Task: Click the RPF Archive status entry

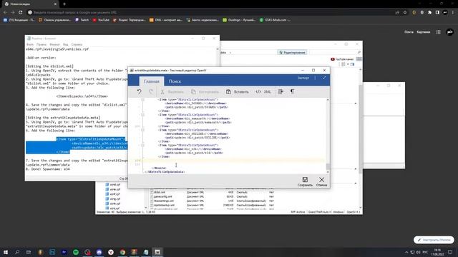Action: tap(298, 212)
